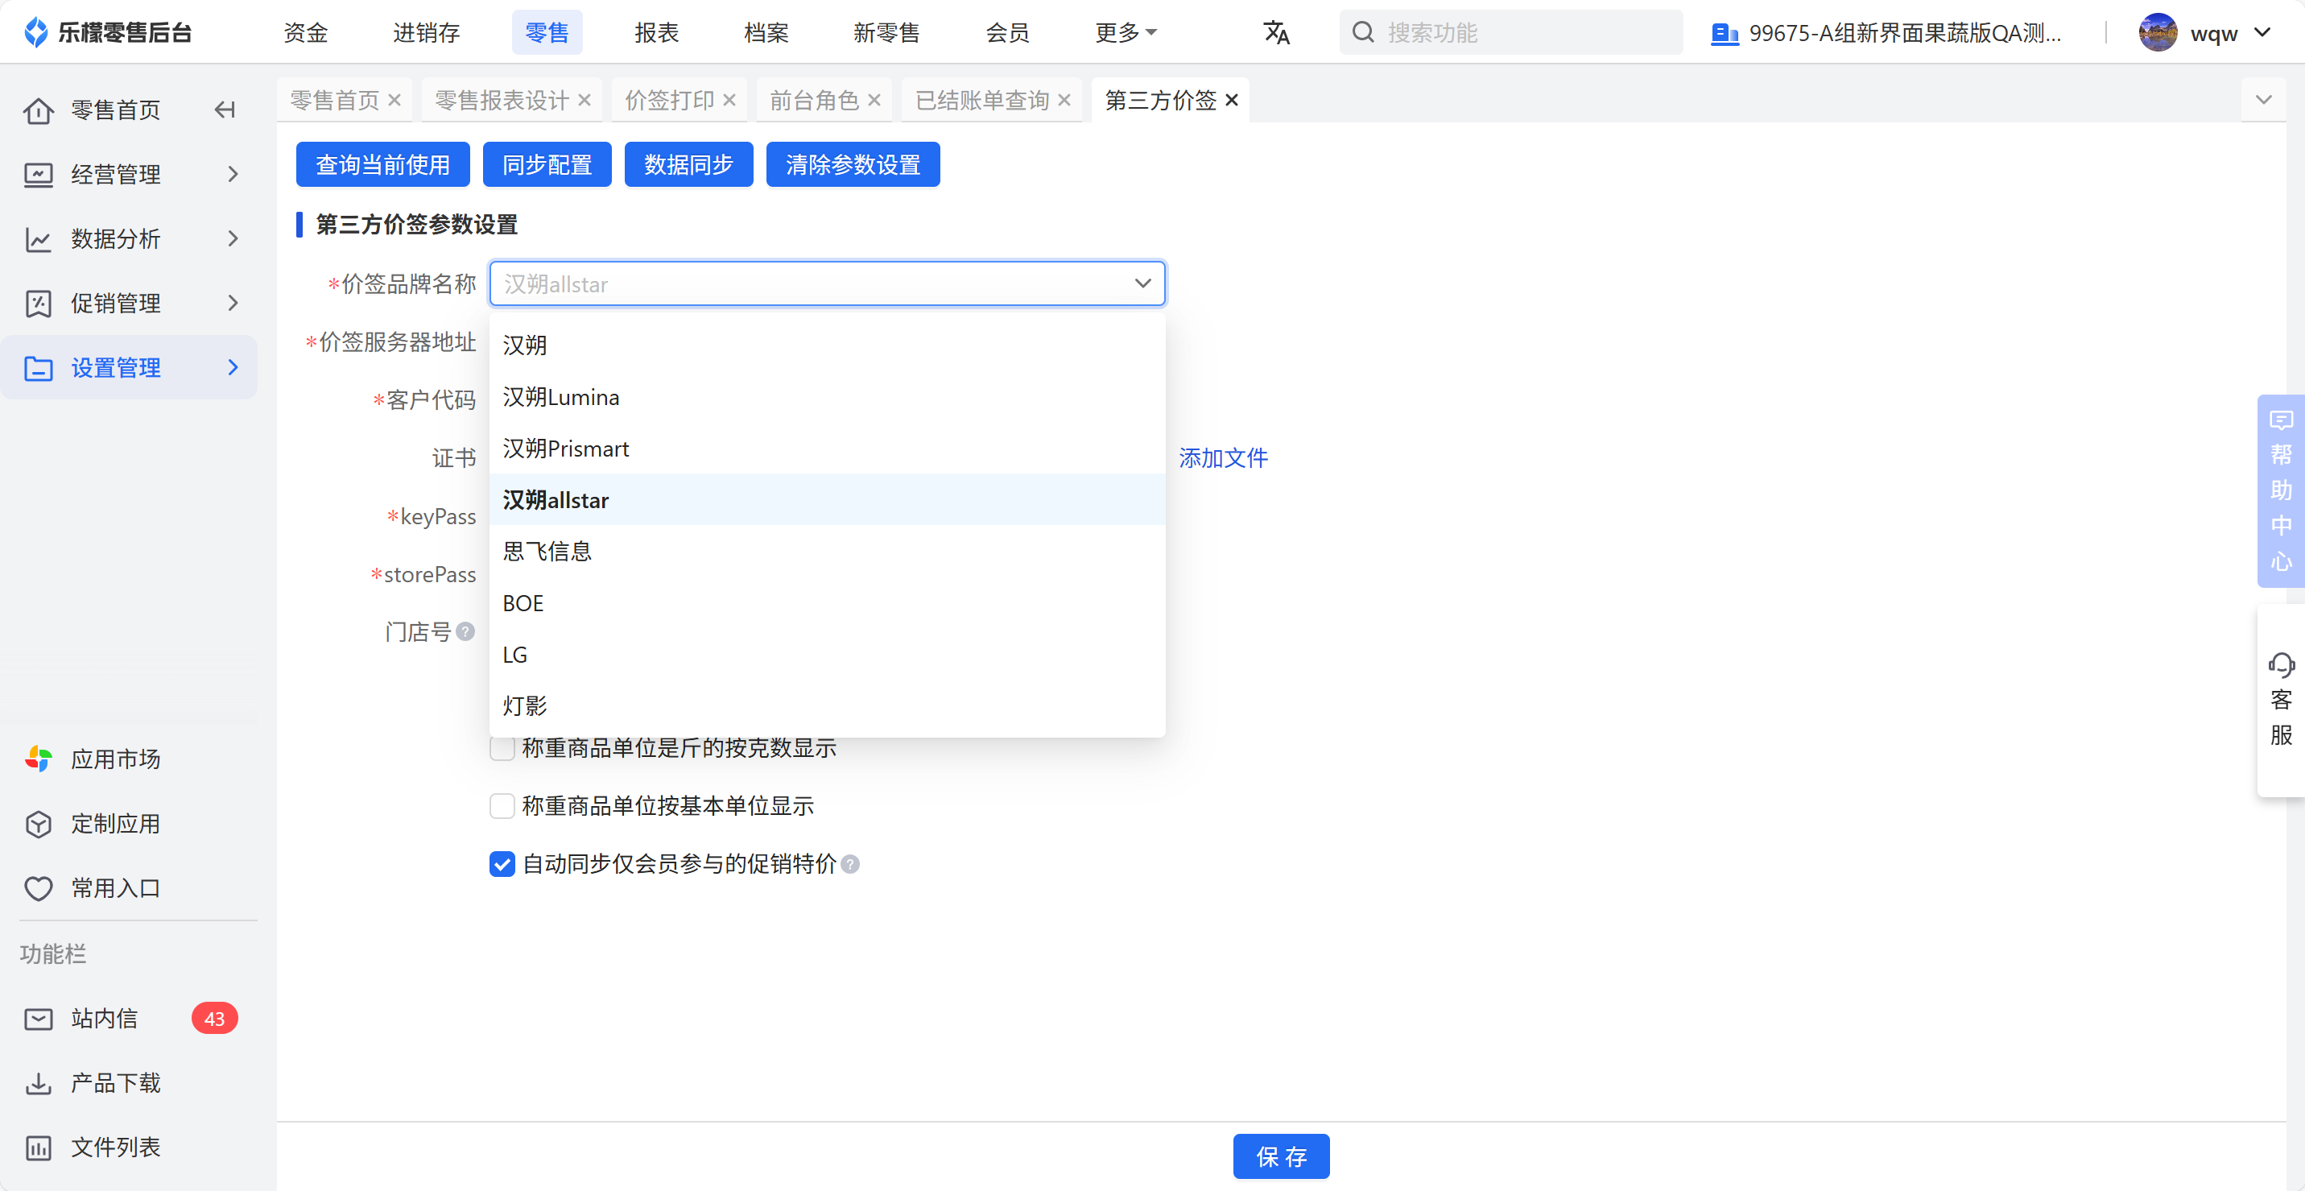
Task: Open 站内信 envelope icon
Action: (x=39, y=1019)
